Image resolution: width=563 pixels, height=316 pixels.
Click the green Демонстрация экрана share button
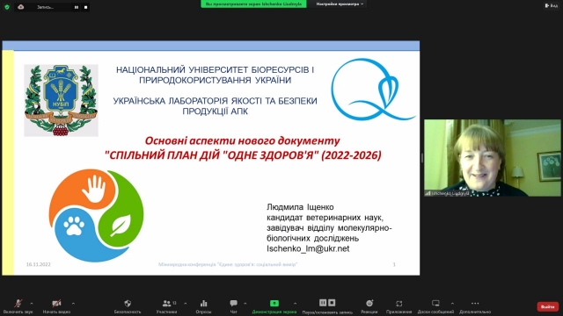pyautogui.click(x=274, y=306)
